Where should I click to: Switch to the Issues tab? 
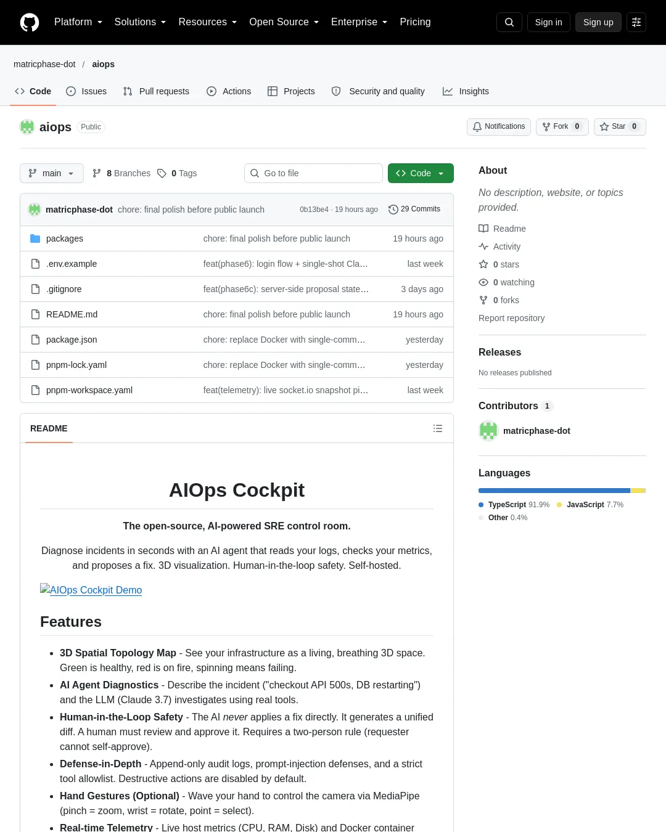(x=86, y=91)
